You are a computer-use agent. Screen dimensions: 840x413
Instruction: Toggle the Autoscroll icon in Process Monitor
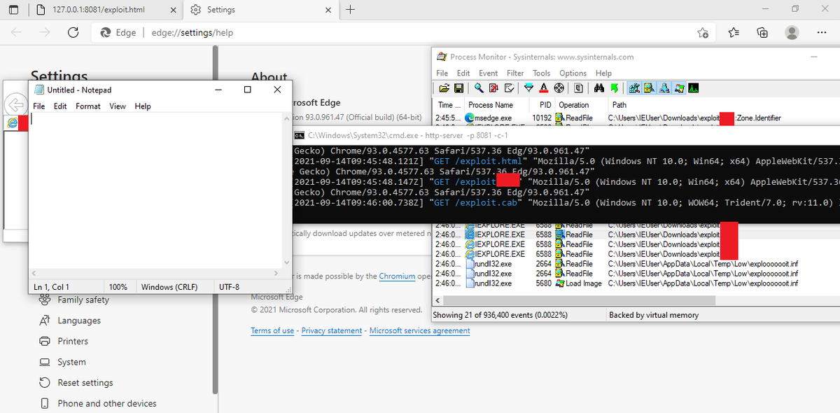[493, 88]
